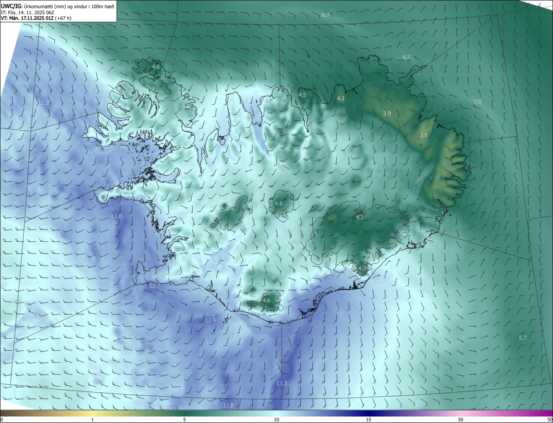This screenshot has width=553, height=423.
Task: Click the legend tick label 5
Action: pos(184,420)
